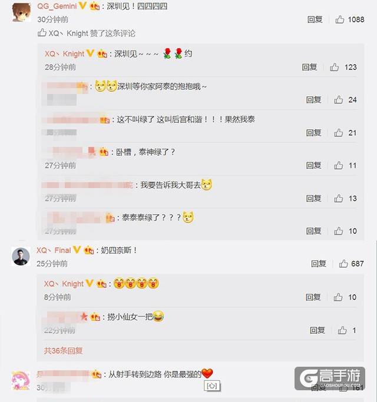
Task: Open QG_Gemini's avatar profile picture
Action: [x=21, y=13]
